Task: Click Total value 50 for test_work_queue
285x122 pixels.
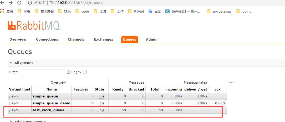Action: click(161, 110)
